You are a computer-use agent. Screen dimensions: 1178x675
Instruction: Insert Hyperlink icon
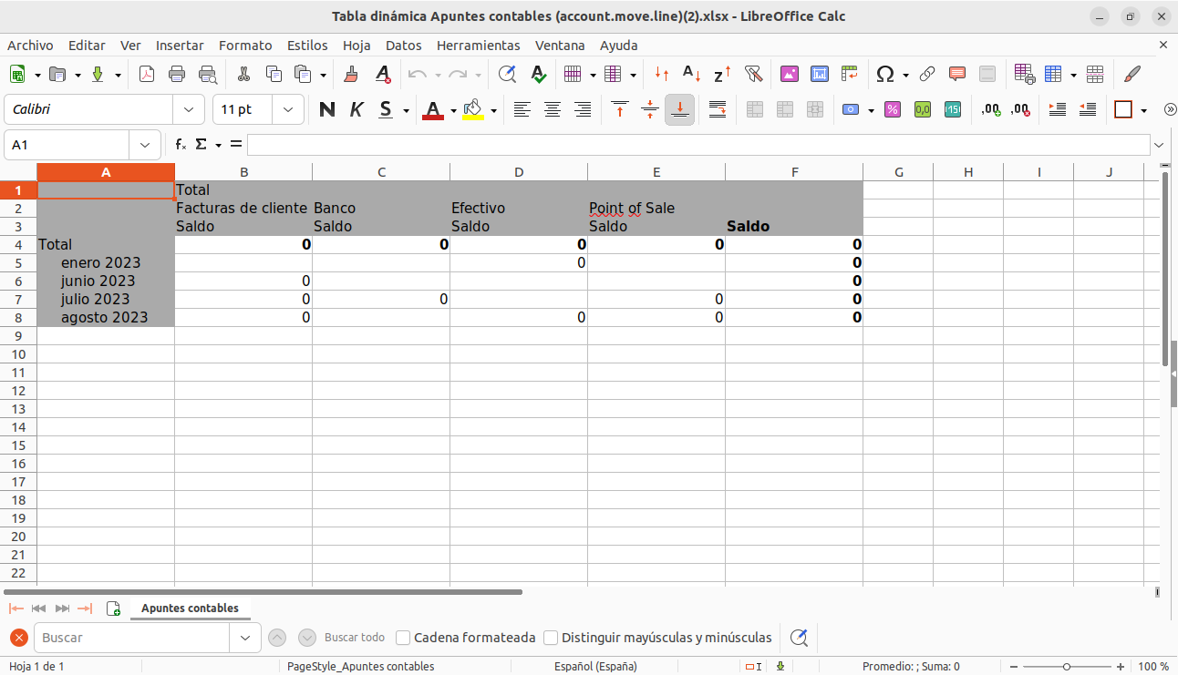[927, 75]
